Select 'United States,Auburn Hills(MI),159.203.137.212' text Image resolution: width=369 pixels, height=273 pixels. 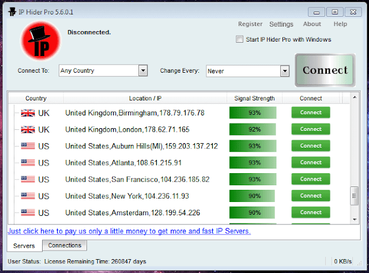[141, 146]
